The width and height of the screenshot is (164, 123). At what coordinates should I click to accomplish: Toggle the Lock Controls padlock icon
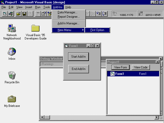[x=30, y=14]
